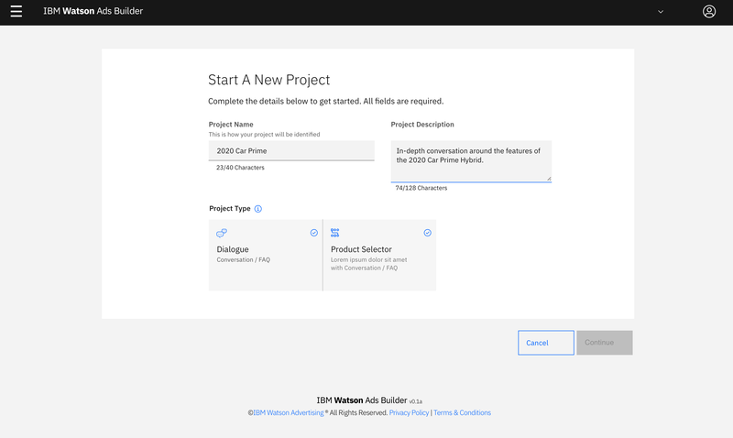Expand the header chevron dropdown

click(x=661, y=12)
